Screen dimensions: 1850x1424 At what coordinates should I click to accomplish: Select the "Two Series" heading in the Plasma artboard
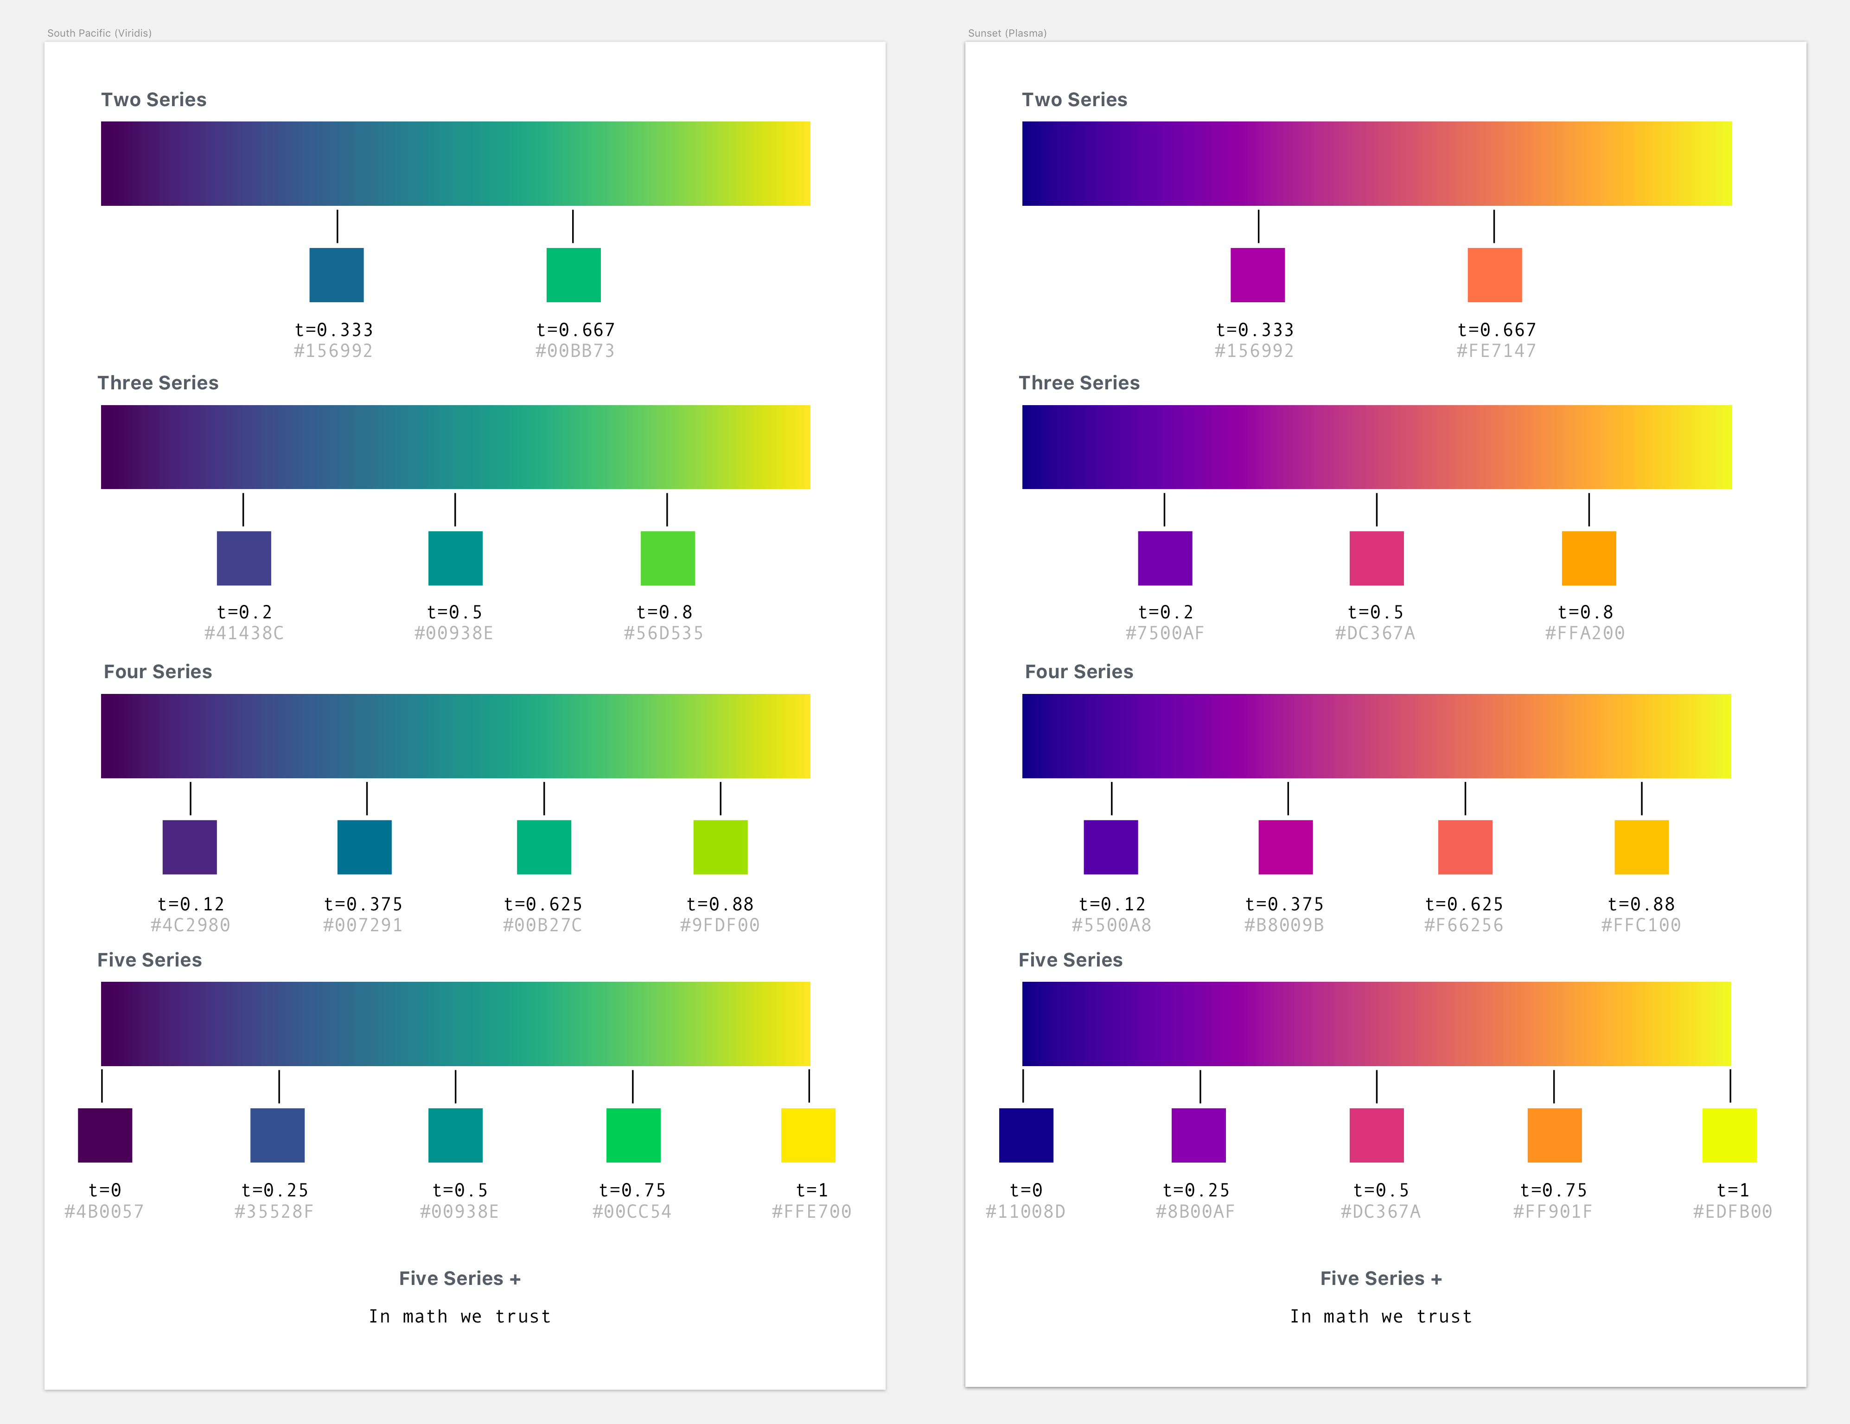pyautogui.click(x=1074, y=99)
